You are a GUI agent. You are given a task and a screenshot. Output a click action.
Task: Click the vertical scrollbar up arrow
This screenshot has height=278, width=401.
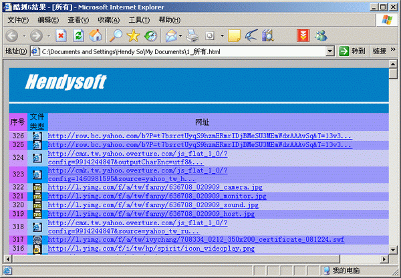[392, 63]
